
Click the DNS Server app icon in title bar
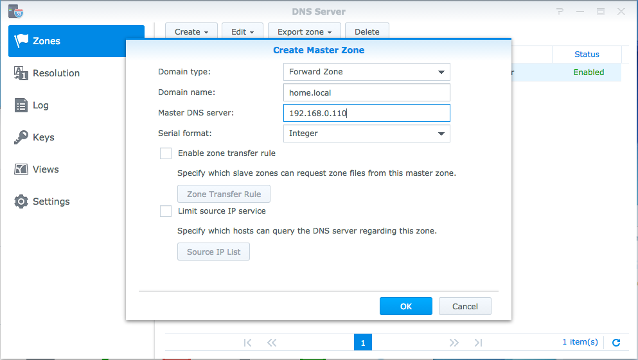(x=15, y=11)
